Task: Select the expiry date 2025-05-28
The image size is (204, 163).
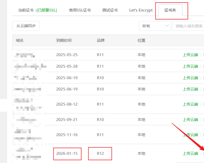Action: [x=67, y=67]
